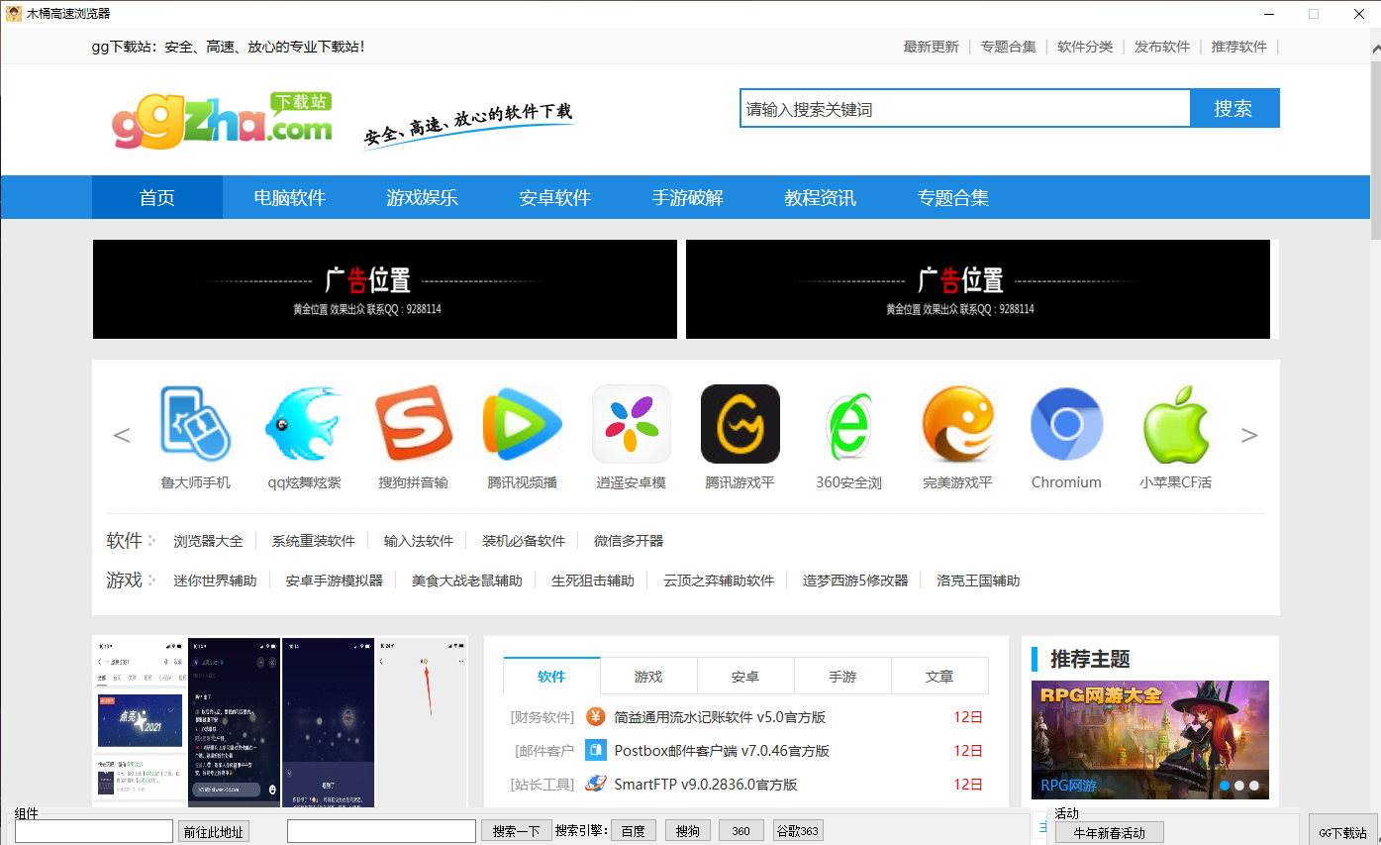
Task: Open the 360安全浏 browser icon
Action: (x=848, y=424)
